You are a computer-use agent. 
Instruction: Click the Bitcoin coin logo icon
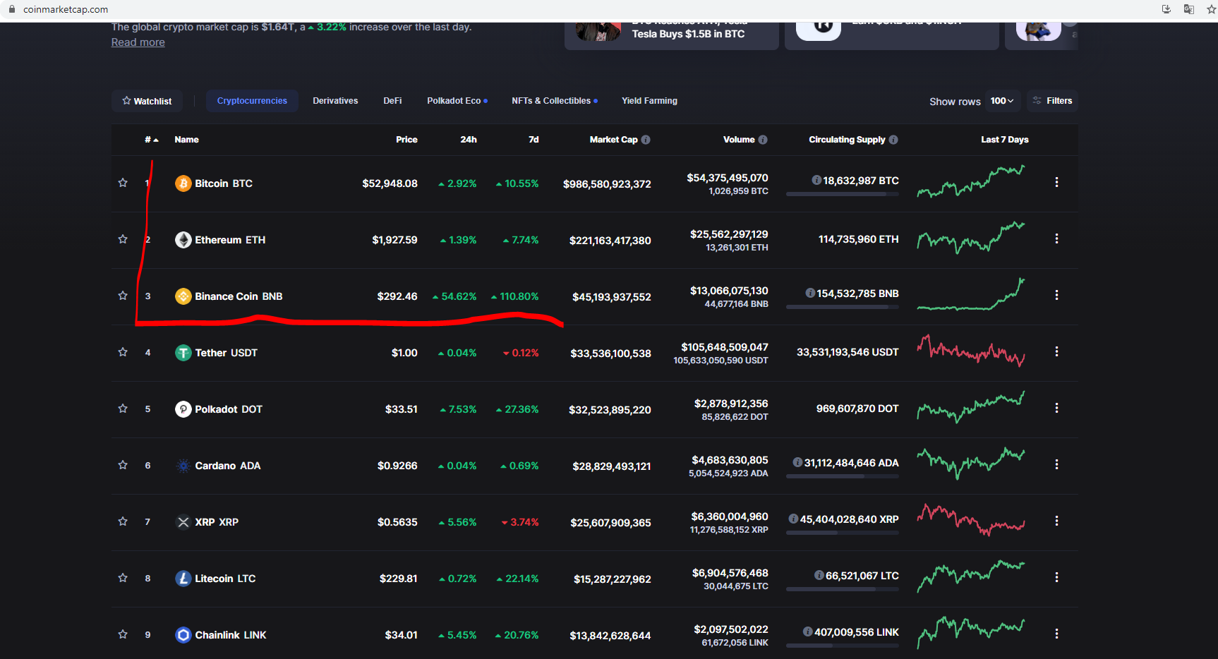pyautogui.click(x=183, y=183)
